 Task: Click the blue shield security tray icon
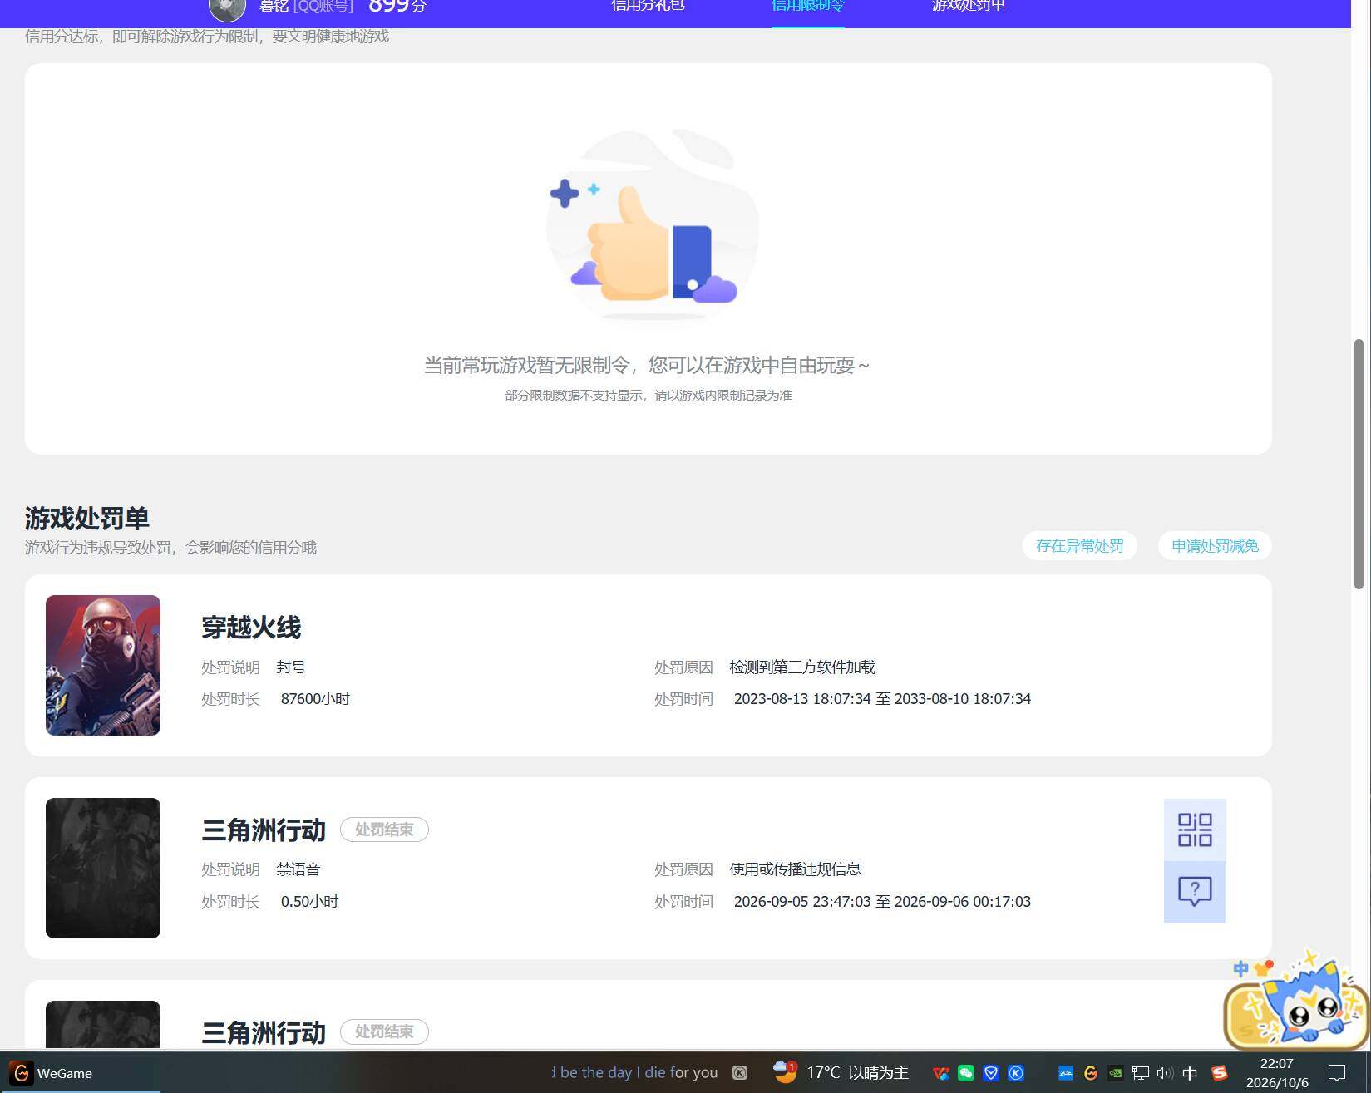(x=991, y=1073)
